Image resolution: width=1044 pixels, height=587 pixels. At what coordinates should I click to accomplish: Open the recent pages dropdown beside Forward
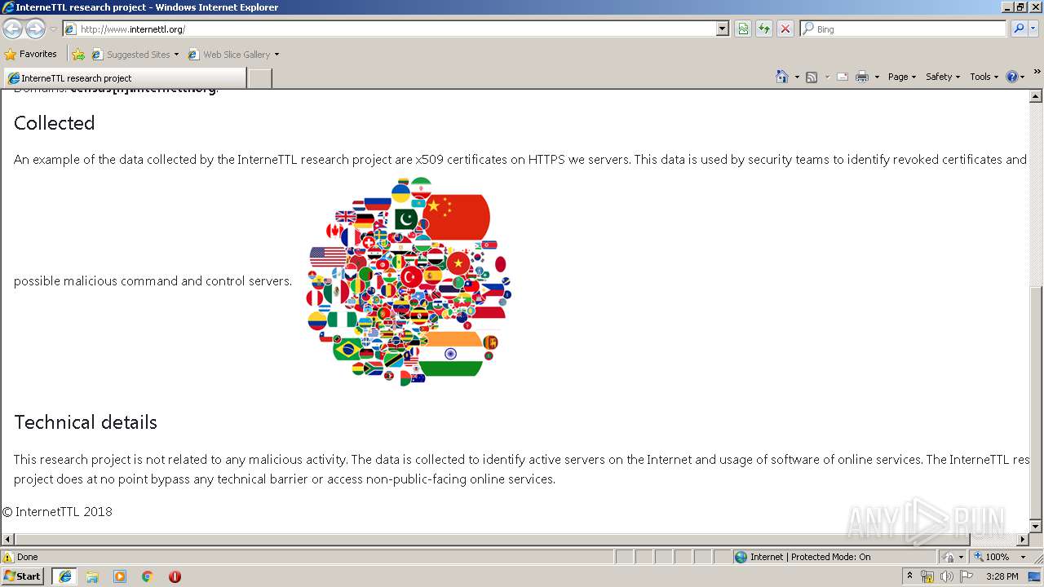pyautogui.click(x=53, y=29)
